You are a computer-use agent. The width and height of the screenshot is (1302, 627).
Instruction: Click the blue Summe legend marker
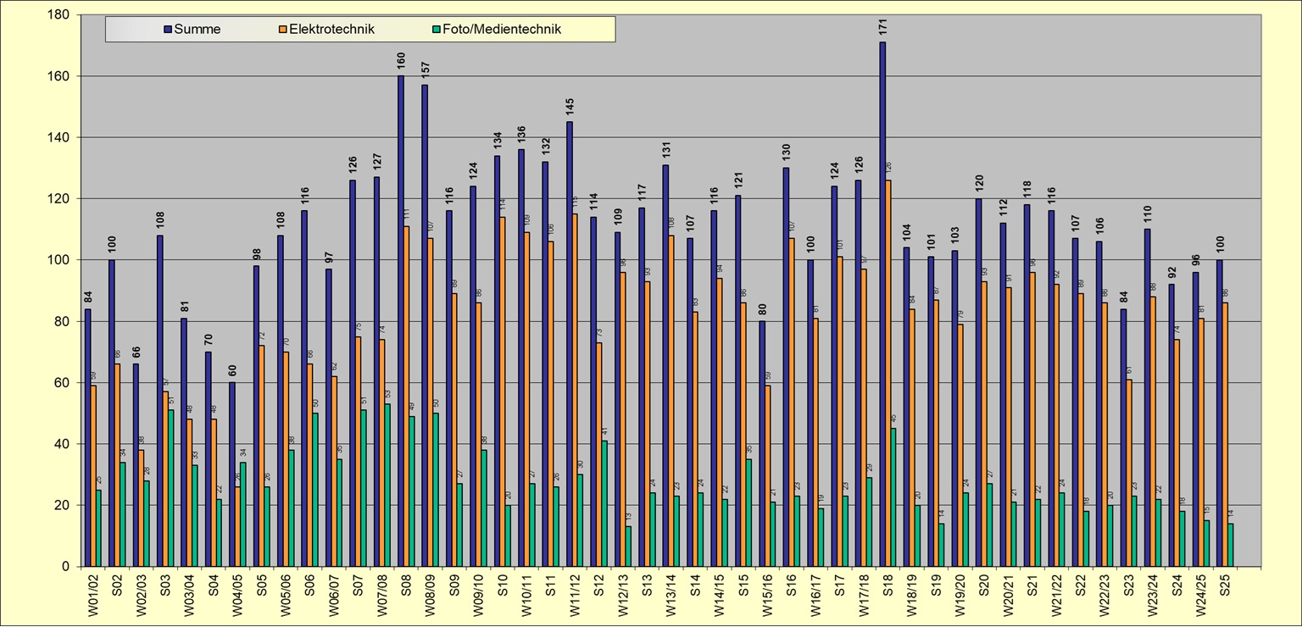tap(168, 30)
